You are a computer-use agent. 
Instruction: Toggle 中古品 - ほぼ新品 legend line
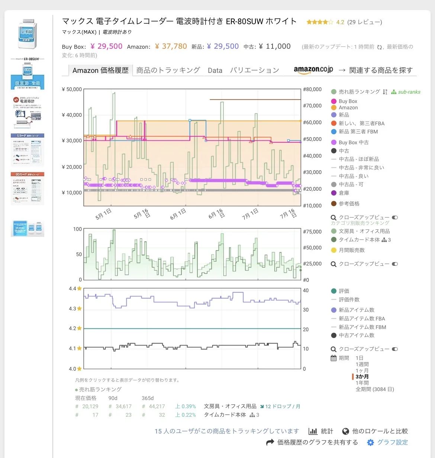click(x=355, y=159)
